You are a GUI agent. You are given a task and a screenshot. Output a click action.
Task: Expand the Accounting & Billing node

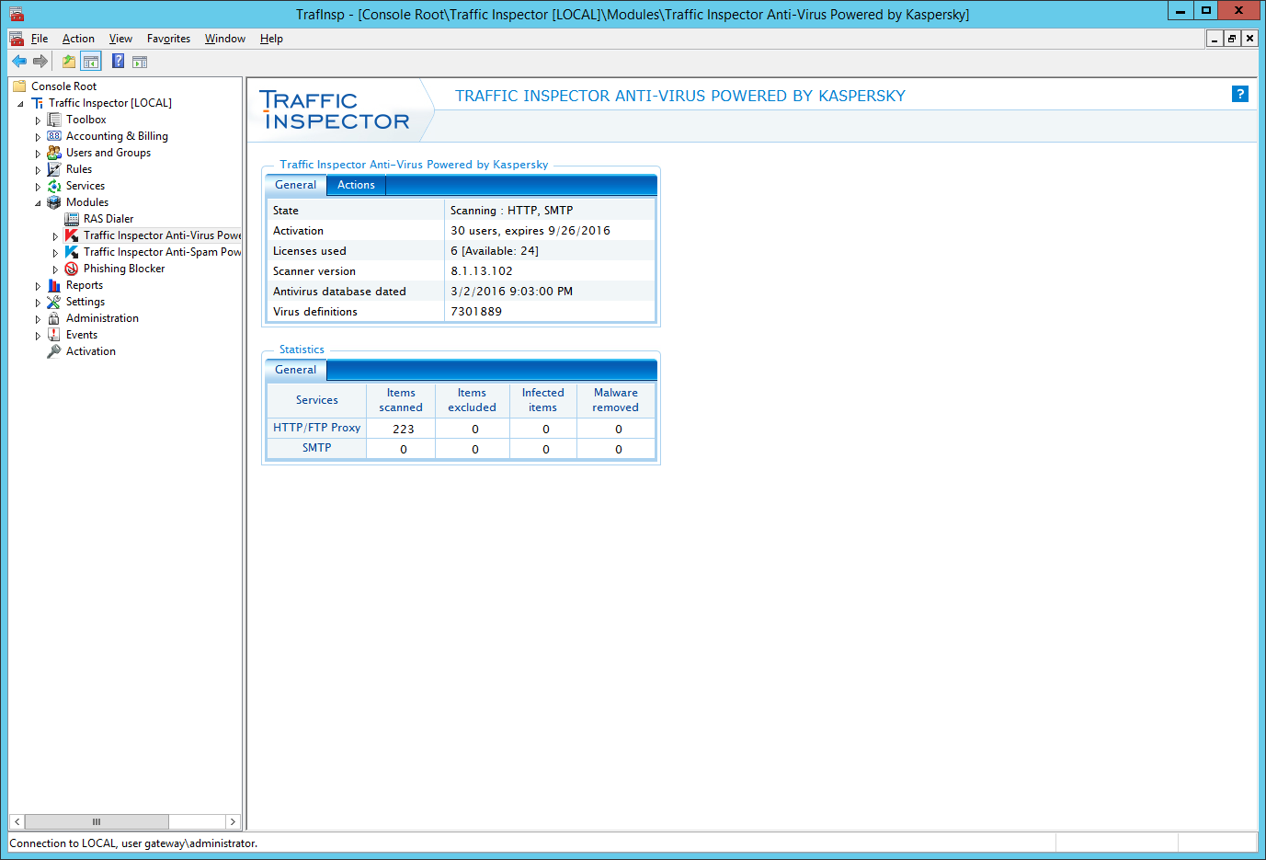pyautogui.click(x=38, y=137)
